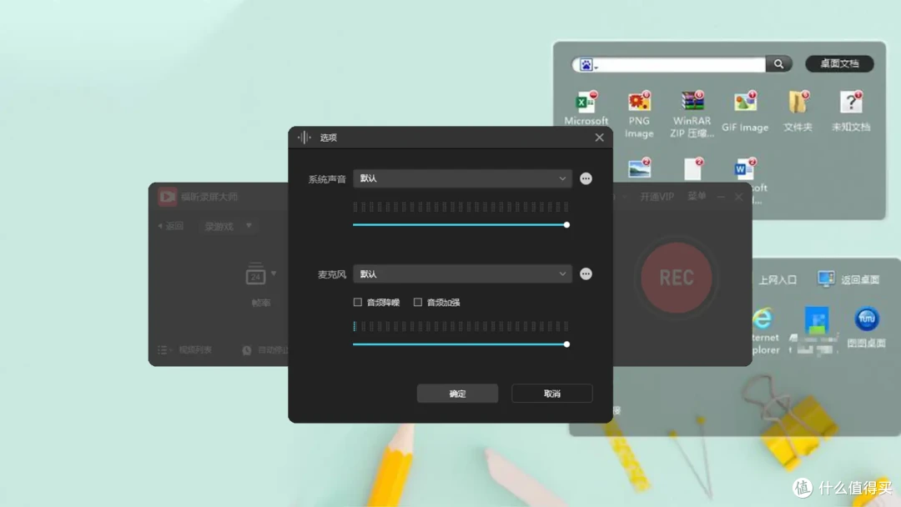This screenshot has width=901, height=507.
Task: Open landscape picture file icon
Action: (x=639, y=168)
